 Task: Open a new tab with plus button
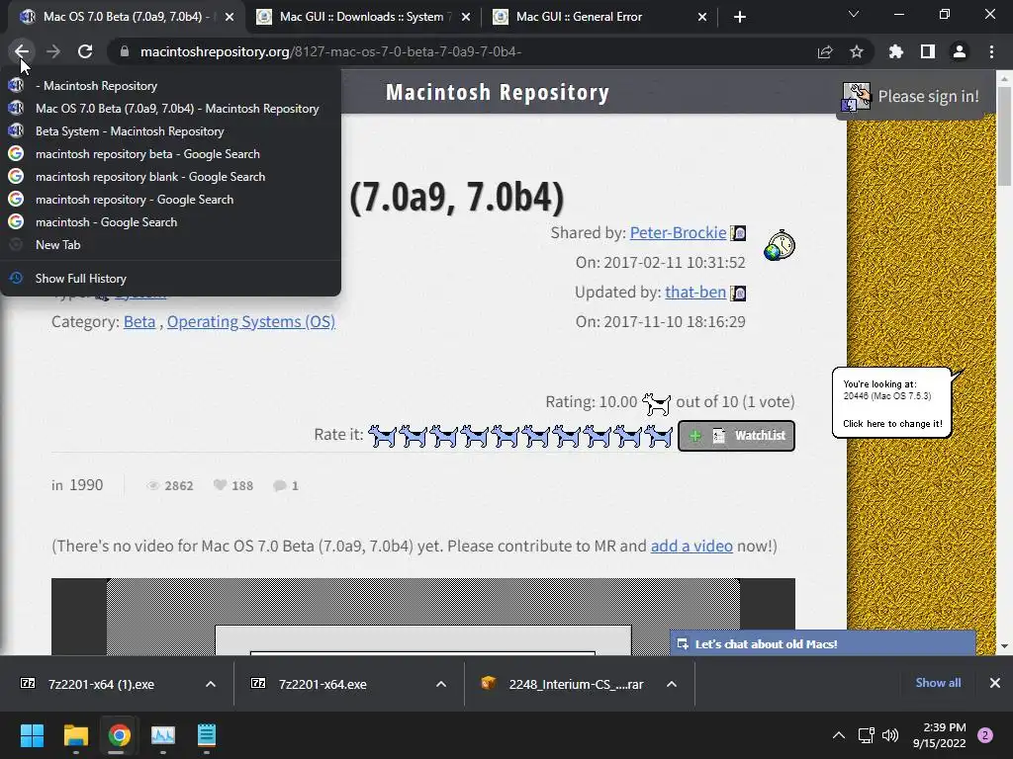click(740, 17)
